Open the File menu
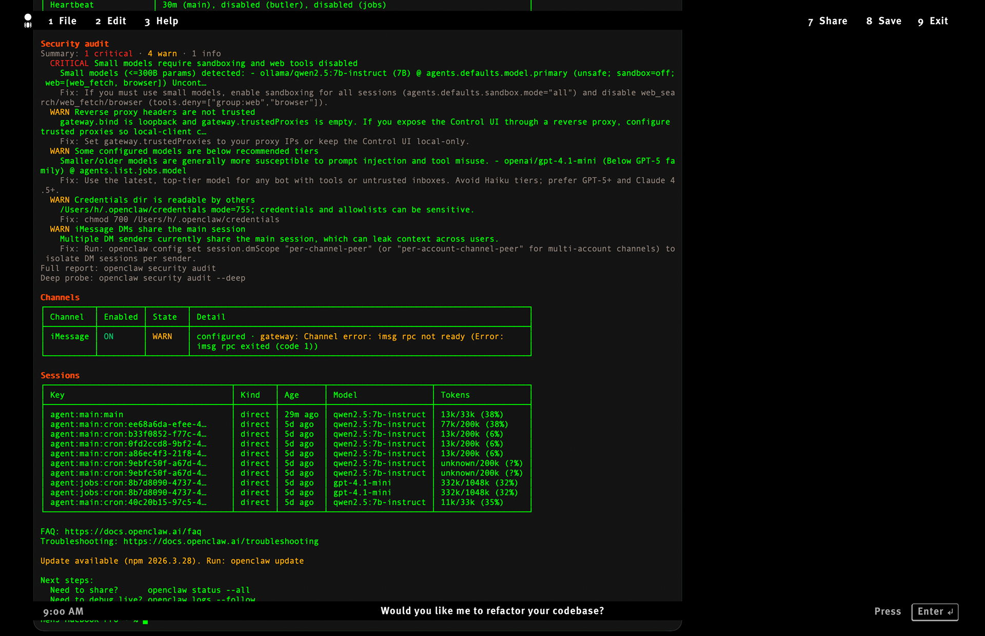 (62, 21)
